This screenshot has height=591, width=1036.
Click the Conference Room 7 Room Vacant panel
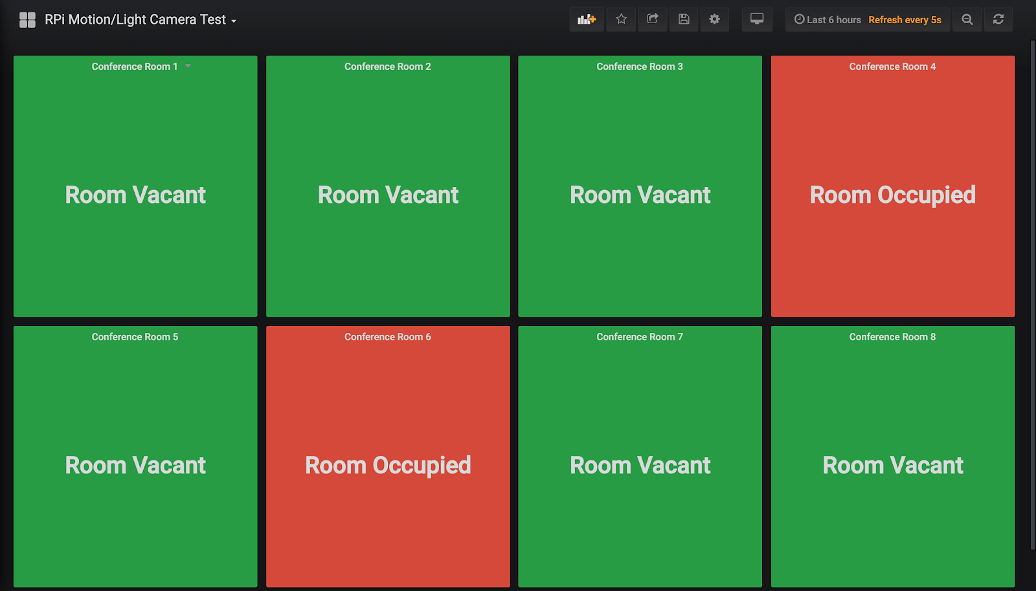pos(640,465)
